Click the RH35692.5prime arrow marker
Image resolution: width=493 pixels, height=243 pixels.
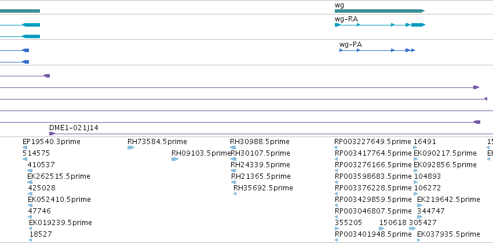click(x=235, y=194)
